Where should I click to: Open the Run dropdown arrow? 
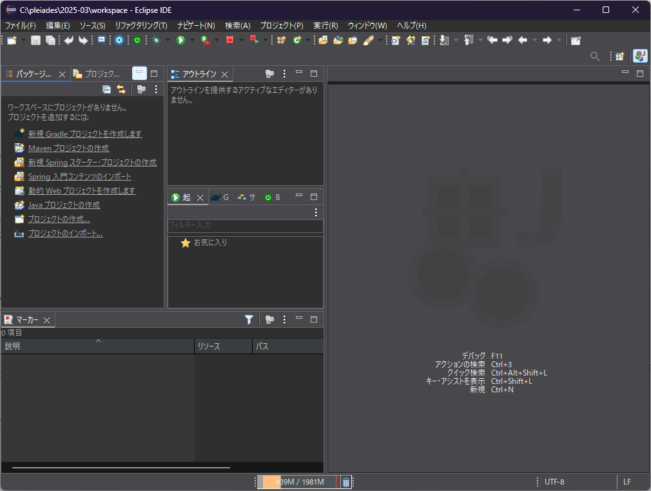tap(192, 41)
